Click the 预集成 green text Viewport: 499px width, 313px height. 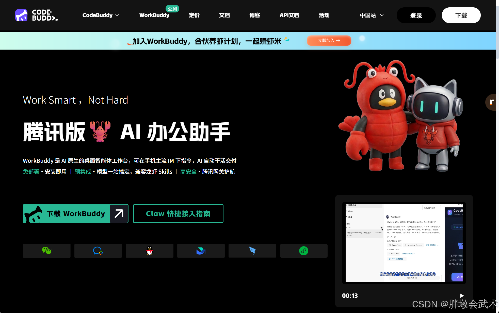tap(83, 172)
